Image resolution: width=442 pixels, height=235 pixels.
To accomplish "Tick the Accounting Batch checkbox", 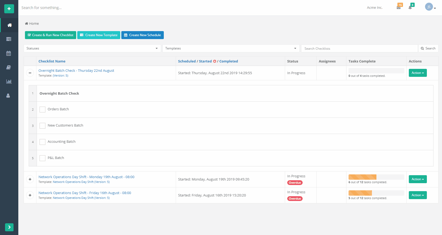I will (x=42, y=142).
